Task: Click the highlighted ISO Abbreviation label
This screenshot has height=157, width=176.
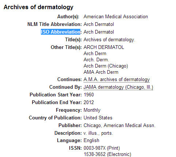Action: click(61, 32)
